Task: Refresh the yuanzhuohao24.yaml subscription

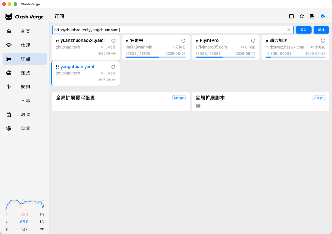Action: point(113,40)
